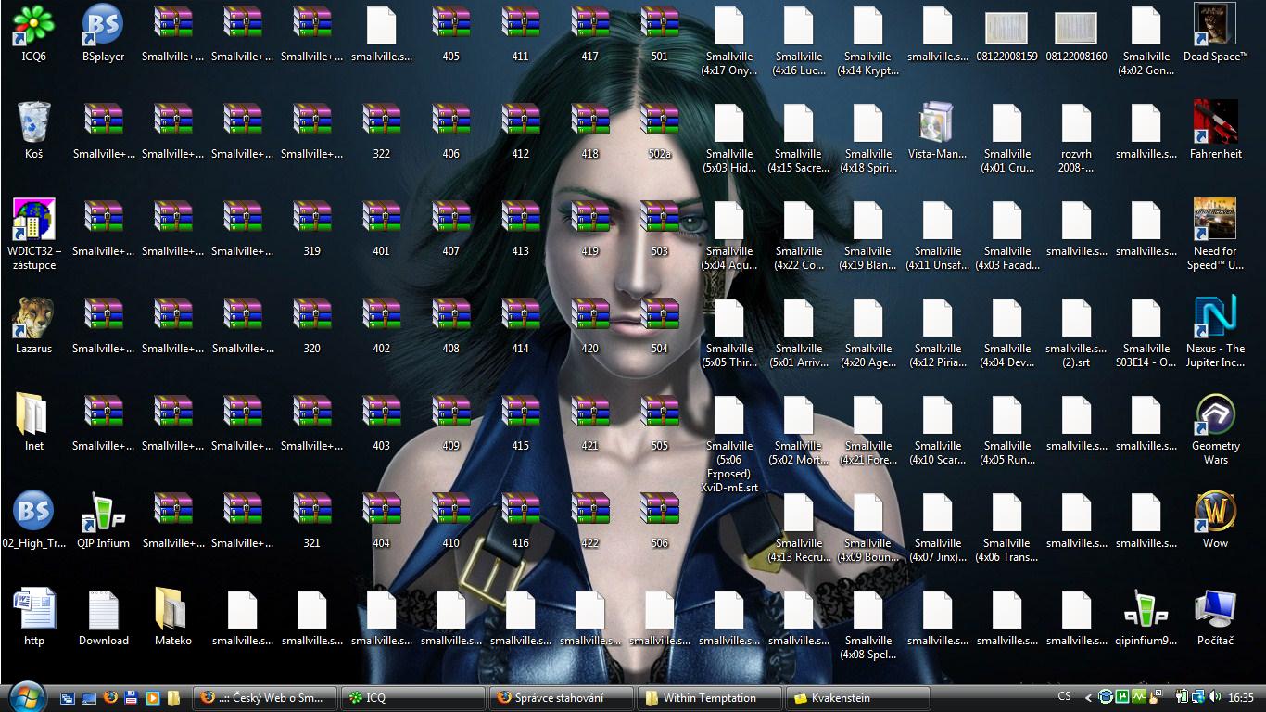Screen dimensions: 1266x712
Task: Open the BSplayer desktop shortcut
Action: click(x=103, y=26)
